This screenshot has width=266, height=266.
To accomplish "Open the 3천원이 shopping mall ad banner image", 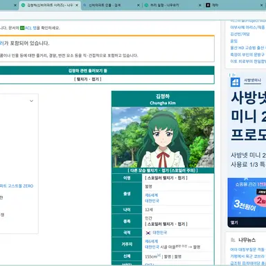I will [247, 197].
